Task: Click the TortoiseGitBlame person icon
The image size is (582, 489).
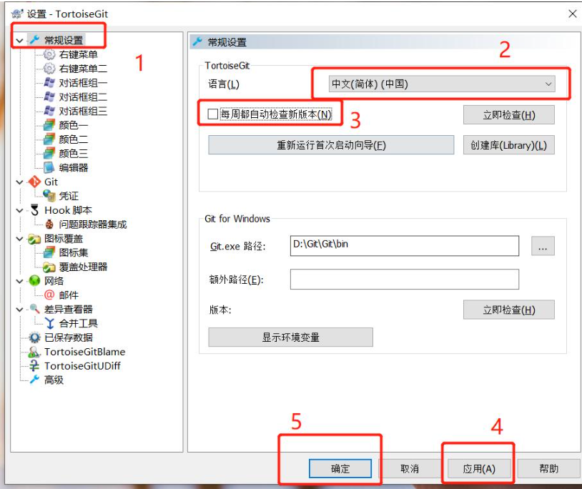Action: 34,352
